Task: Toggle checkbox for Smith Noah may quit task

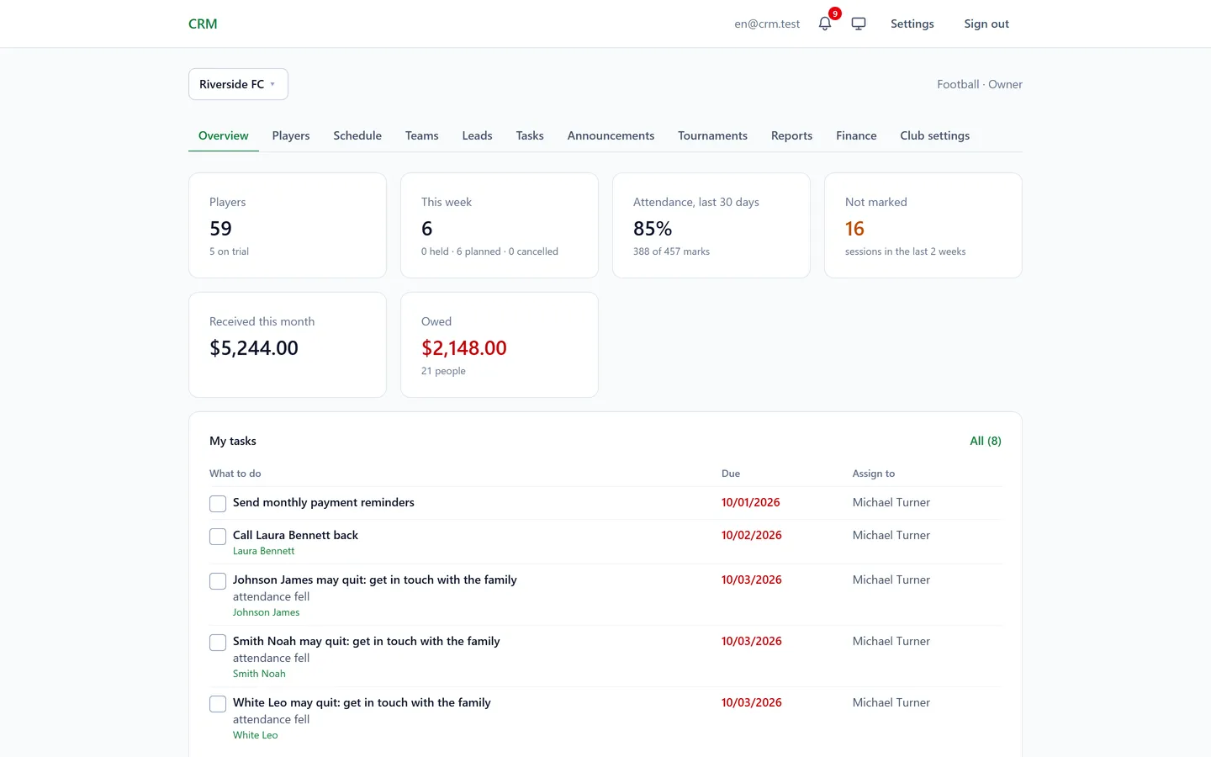Action: point(218,643)
